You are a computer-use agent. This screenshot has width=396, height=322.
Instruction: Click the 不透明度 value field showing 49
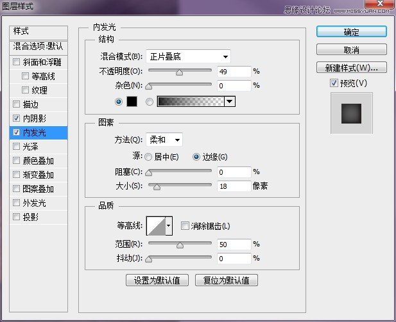point(234,72)
